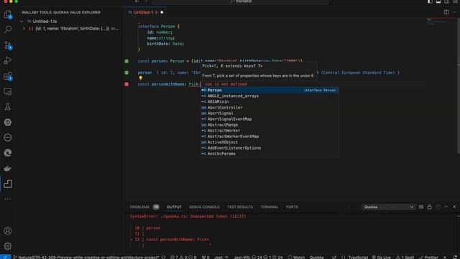Choose AbstractWorker from autocomplete
The width and height of the screenshot is (460, 259).
pyautogui.click(x=270, y=131)
